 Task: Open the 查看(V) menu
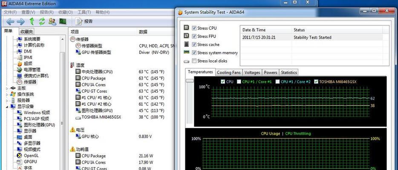(28, 12)
